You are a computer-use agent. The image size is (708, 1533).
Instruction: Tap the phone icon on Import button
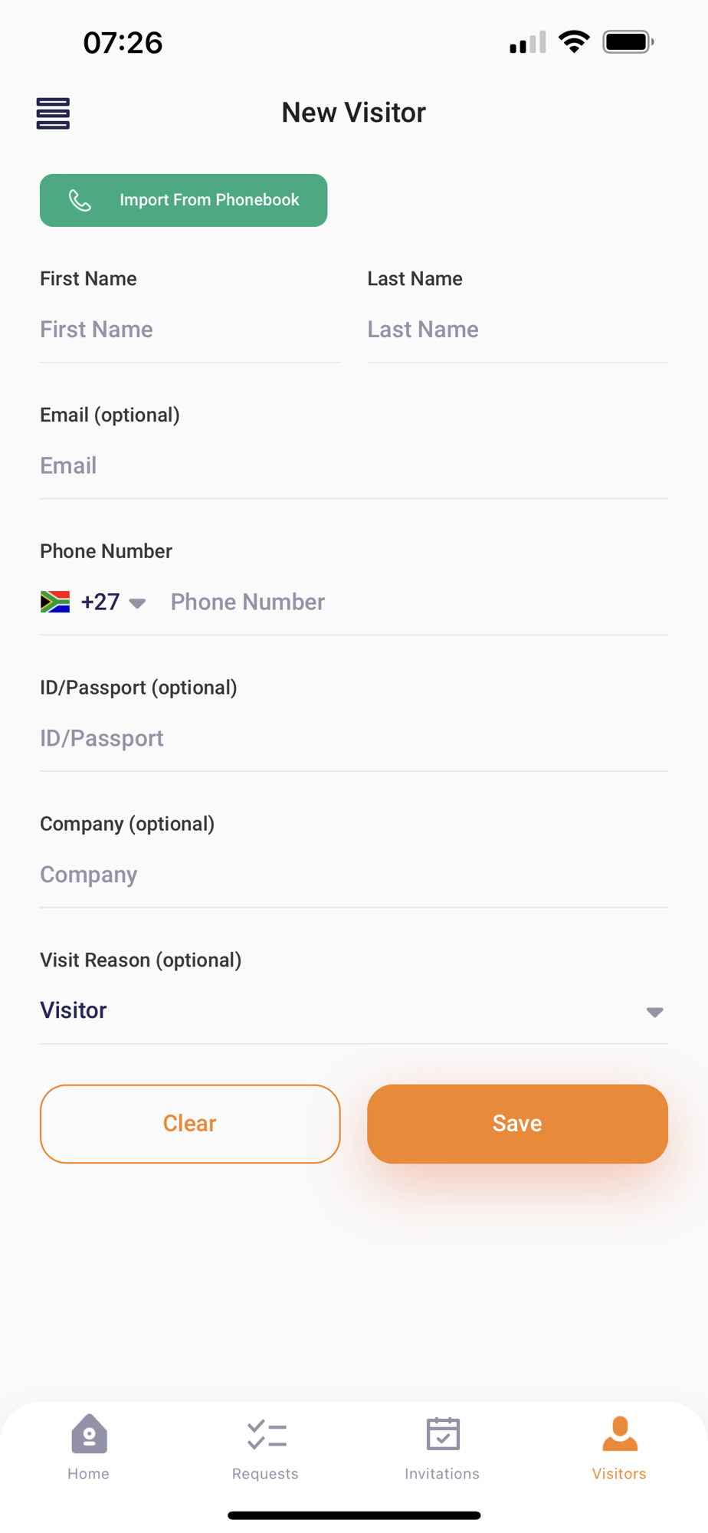(x=80, y=200)
